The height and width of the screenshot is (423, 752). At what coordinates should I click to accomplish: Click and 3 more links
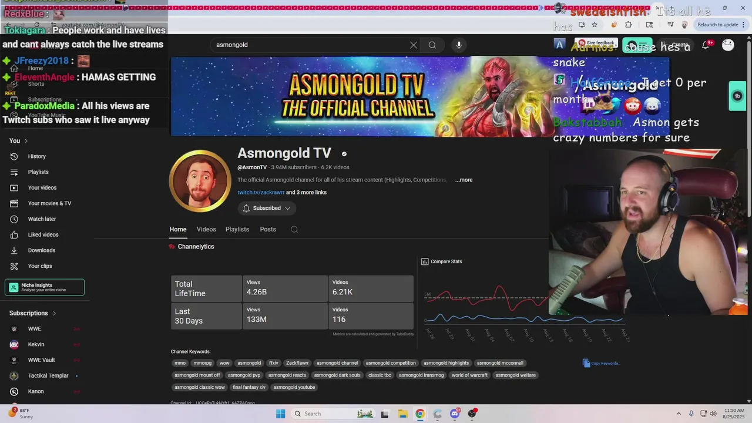306,193
